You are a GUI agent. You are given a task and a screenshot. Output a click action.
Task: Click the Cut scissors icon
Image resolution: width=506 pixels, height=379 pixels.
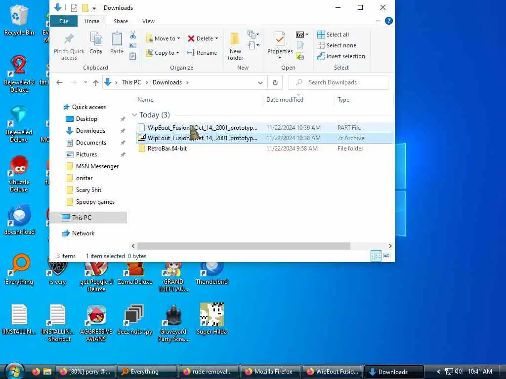(133, 35)
